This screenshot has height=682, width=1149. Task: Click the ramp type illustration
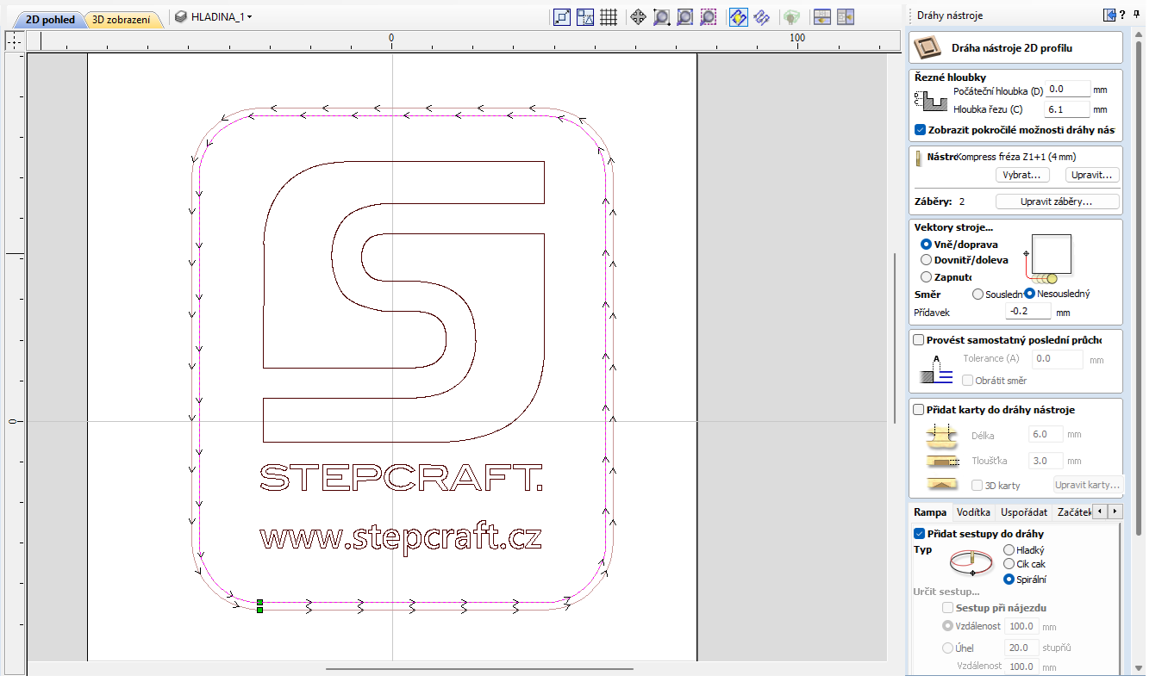tap(971, 563)
